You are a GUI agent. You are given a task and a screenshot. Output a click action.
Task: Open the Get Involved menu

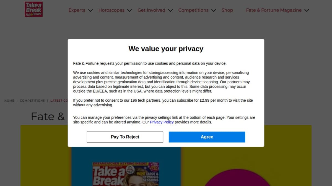pos(151,10)
